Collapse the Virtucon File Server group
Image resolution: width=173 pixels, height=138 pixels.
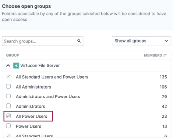pos(8,66)
